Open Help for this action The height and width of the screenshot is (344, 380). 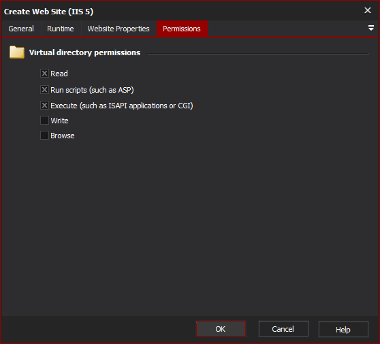(x=343, y=330)
